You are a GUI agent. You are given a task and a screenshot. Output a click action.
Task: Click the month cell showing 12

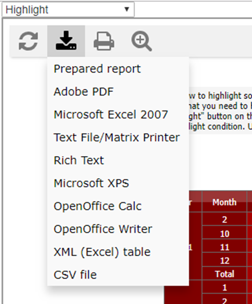pyautogui.click(x=224, y=261)
